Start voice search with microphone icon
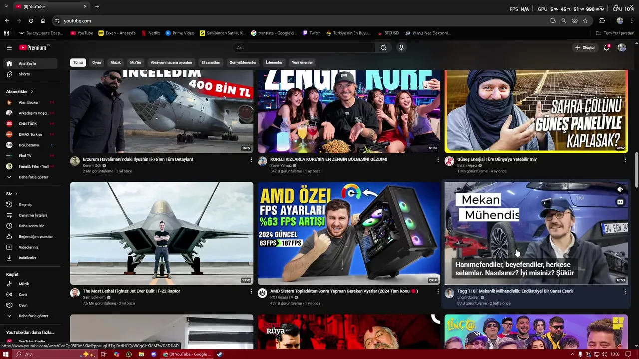Screen dimensions: 639x359 [x=401, y=48]
